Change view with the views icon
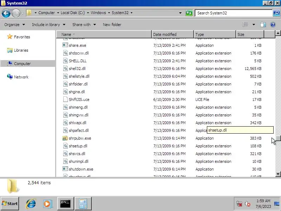 pyautogui.click(x=245, y=25)
